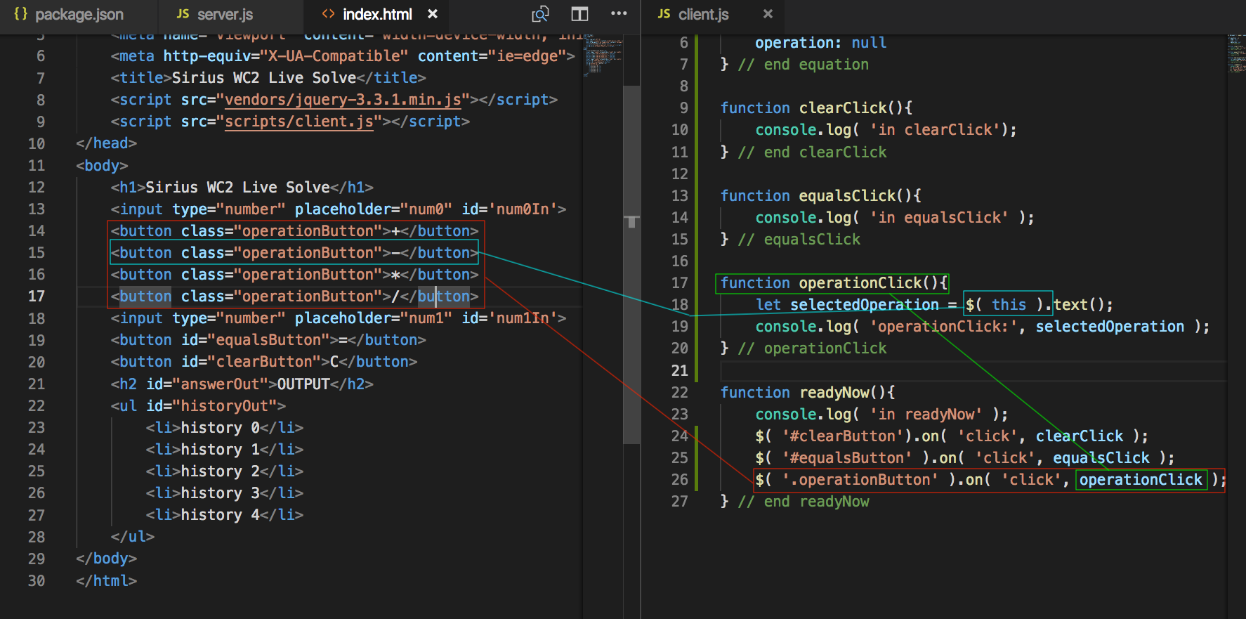
Task: Close the index.html tab
Action: point(433,14)
